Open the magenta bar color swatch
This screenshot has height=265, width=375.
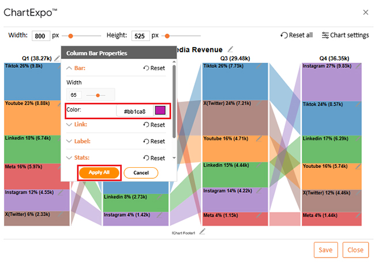[x=160, y=110]
